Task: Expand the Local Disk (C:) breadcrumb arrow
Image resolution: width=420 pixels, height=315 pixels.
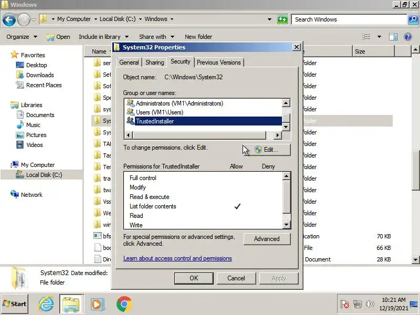Action: click(140, 19)
